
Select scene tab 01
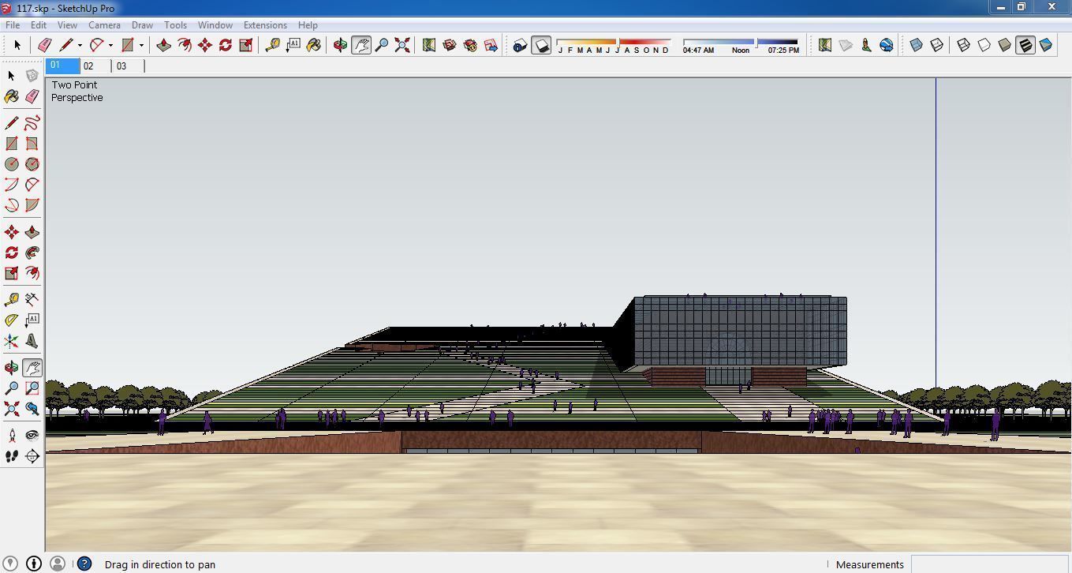click(x=62, y=66)
